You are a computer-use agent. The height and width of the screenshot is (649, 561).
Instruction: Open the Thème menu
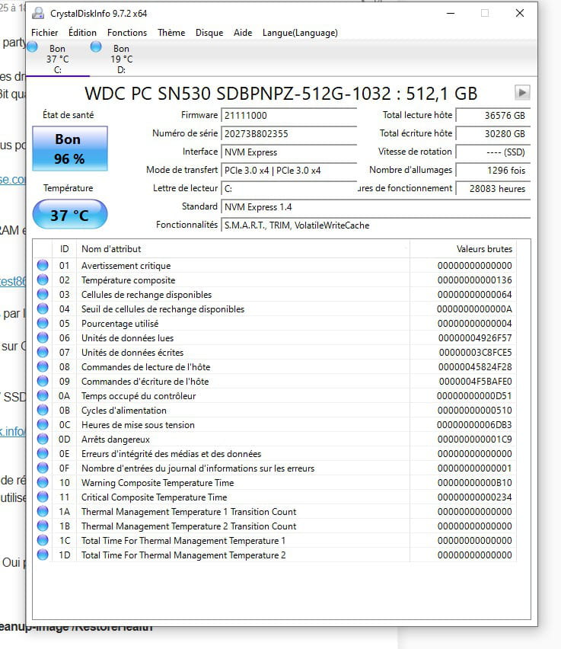(x=171, y=33)
